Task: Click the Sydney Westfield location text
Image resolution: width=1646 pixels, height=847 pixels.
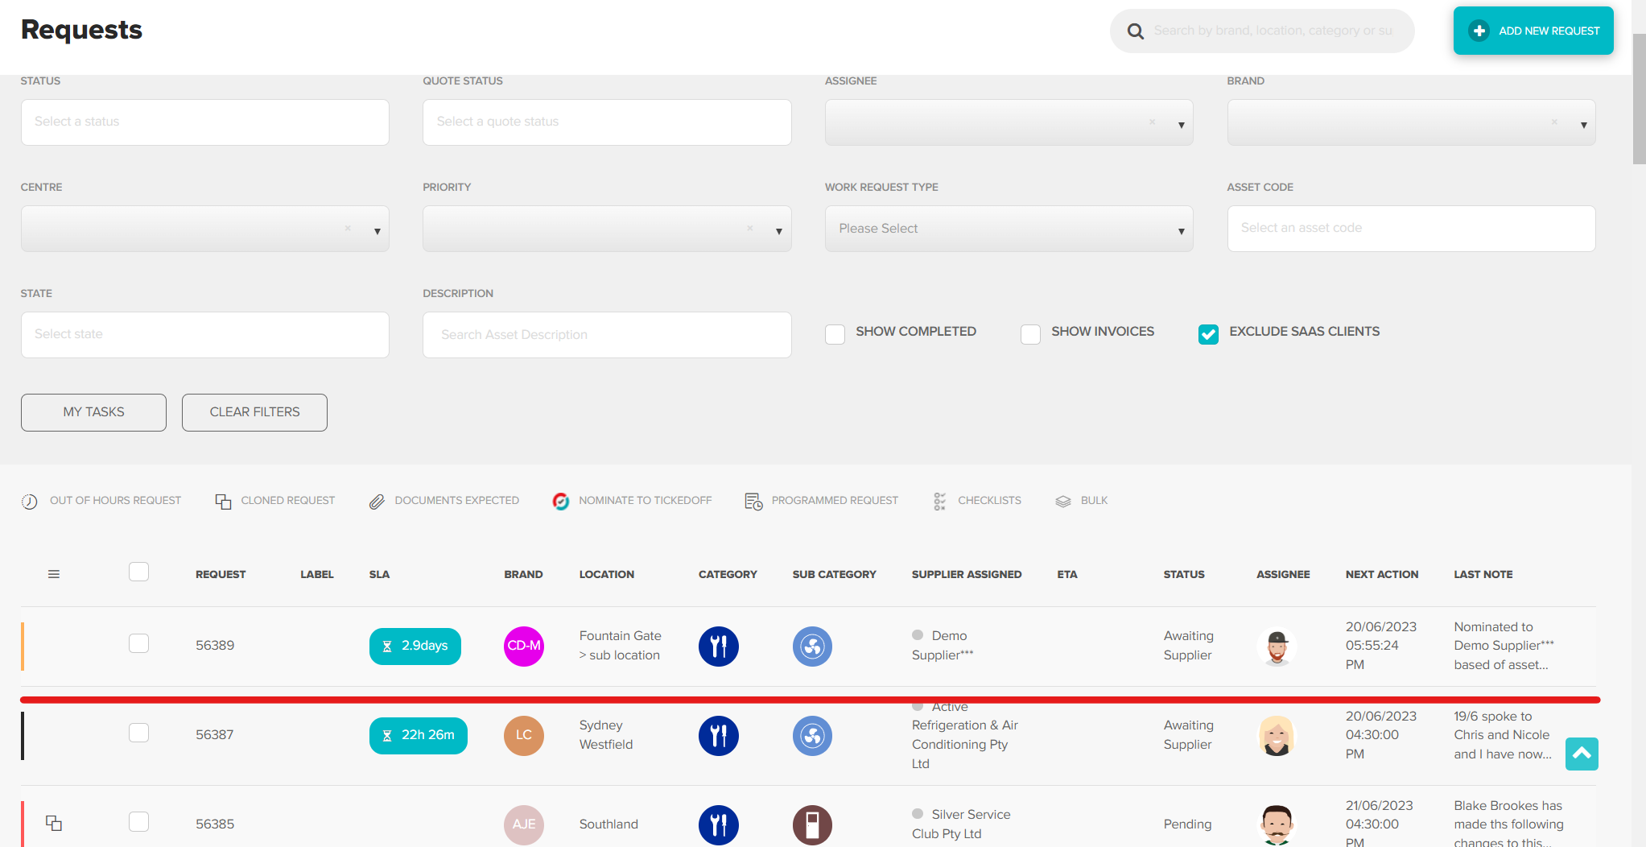Action: 606,735
